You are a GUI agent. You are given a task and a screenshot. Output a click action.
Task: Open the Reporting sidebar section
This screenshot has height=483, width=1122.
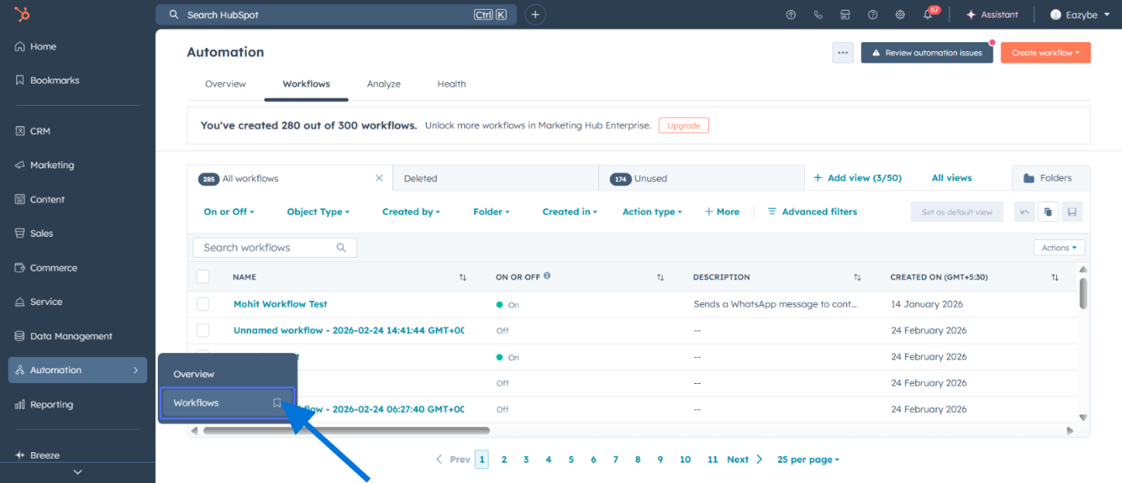pos(44,404)
